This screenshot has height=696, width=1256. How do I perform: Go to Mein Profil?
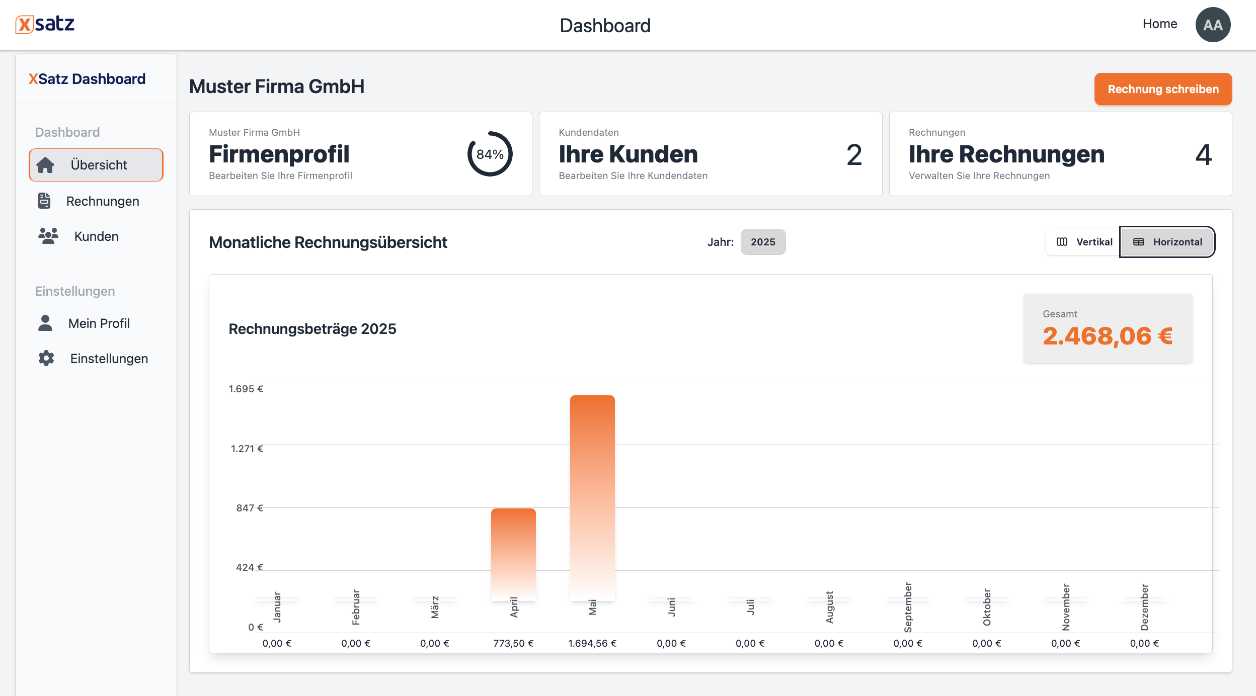pyautogui.click(x=96, y=323)
